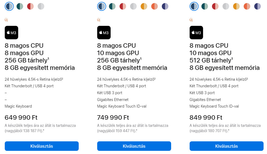The width and height of the screenshot is (267, 154).
Task: Pick pink color for the 849 990 Ft iMac
Action: click(215, 6)
